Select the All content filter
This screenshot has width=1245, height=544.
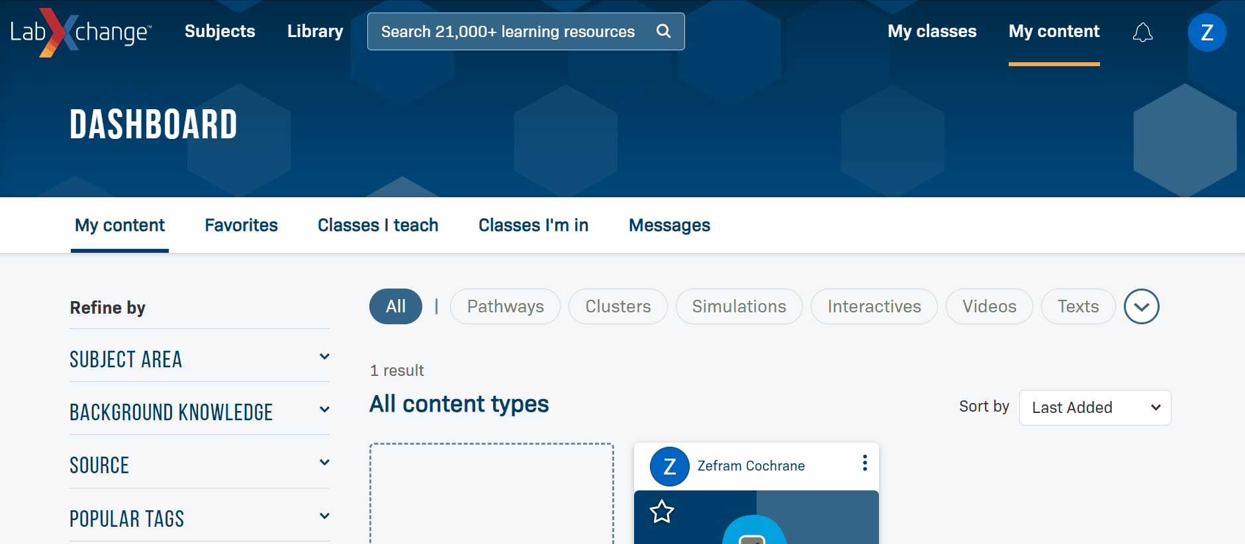(396, 306)
